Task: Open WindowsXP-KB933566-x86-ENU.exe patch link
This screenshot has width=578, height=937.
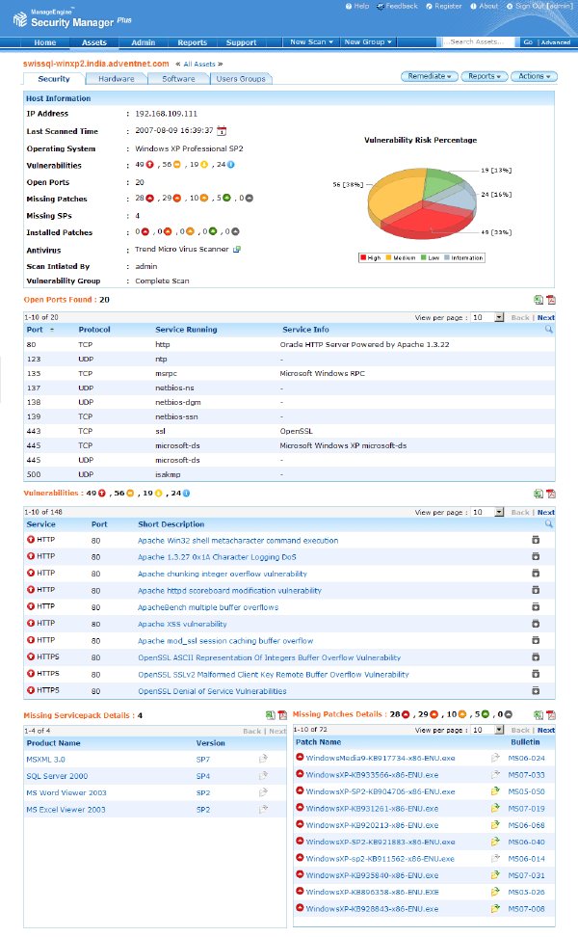Action: click(x=372, y=774)
